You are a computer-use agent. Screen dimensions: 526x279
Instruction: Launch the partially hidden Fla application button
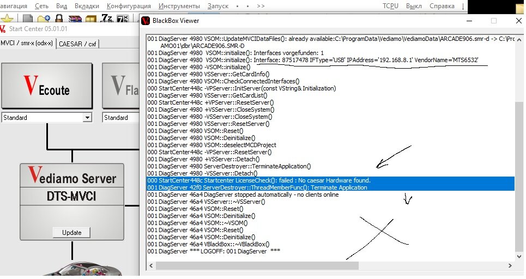[x=121, y=86]
